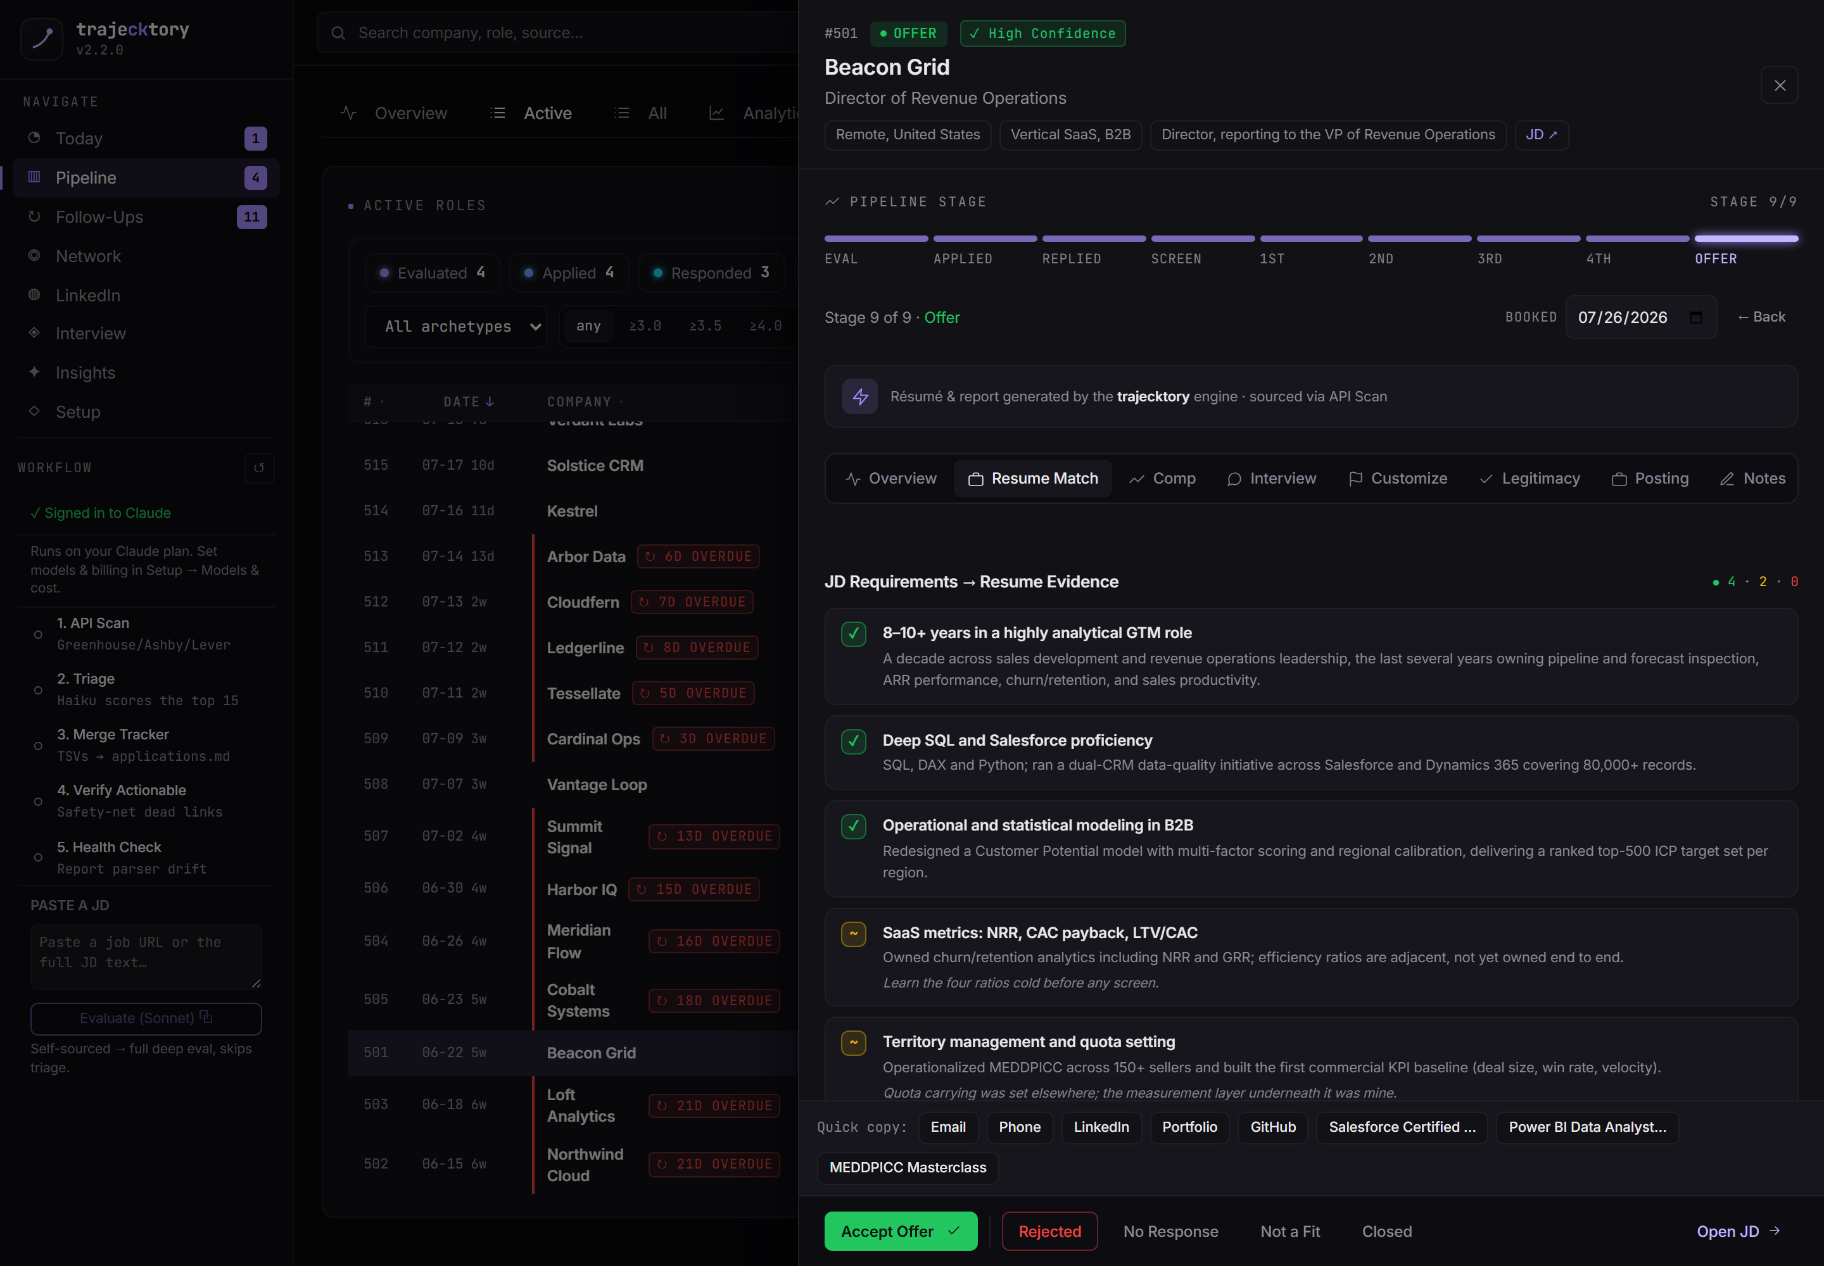
Task: Expand the Triage workflow step
Action: pos(147,689)
